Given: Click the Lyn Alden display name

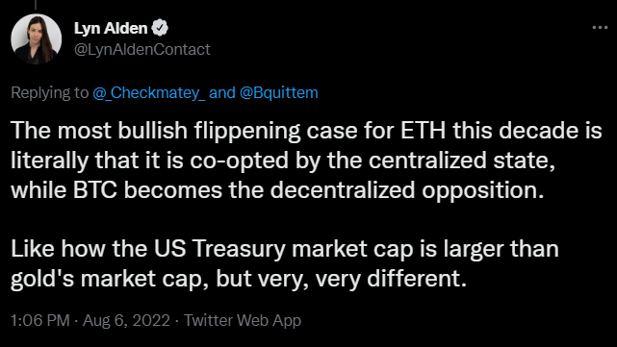Looking at the screenshot, I should pos(111,28).
